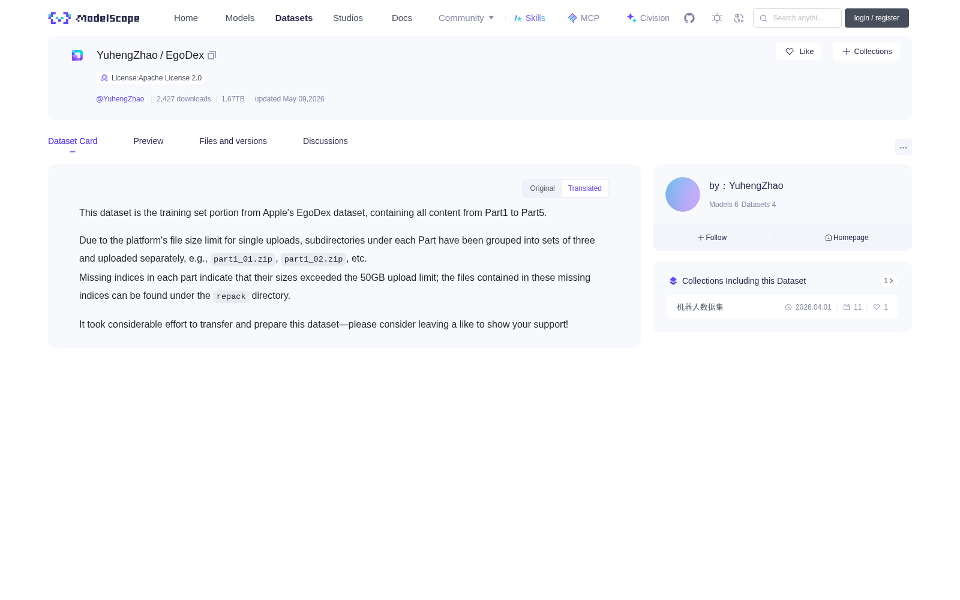
Task: Show the Original dataset card text
Action: 542,188
